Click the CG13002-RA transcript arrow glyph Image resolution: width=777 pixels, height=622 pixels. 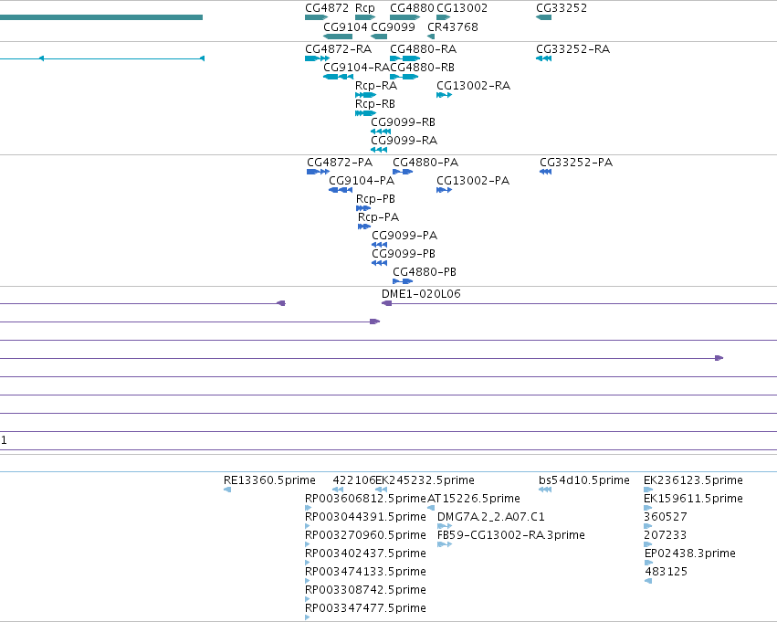point(444,95)
